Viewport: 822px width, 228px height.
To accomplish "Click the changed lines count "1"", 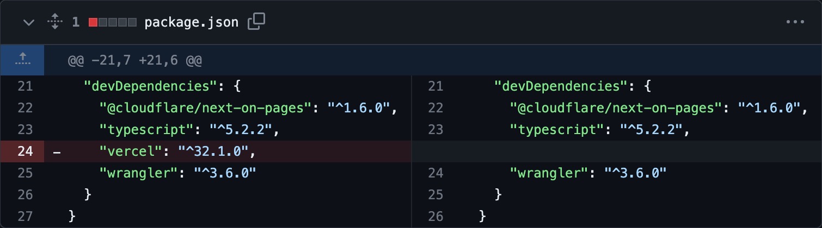I will coord(76,22).
